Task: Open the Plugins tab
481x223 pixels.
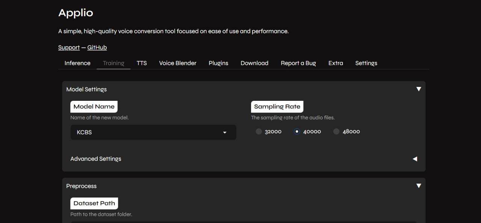Action: 218,63
